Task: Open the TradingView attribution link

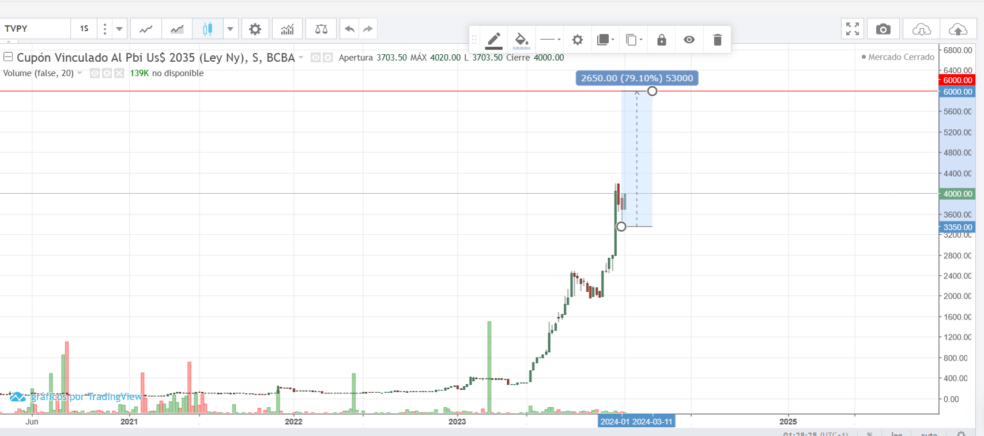Action: click(76, 397)
